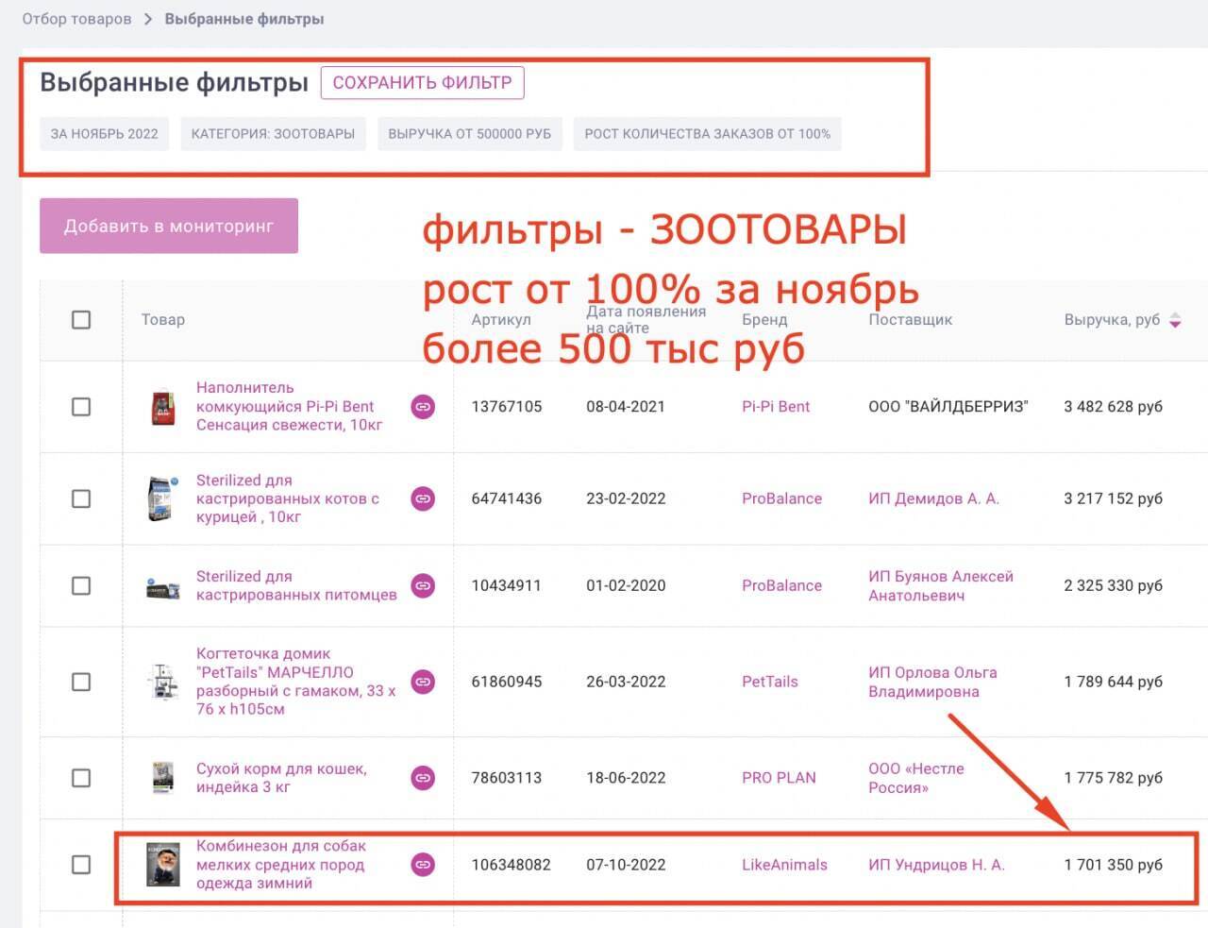1208x928 pixels.
Task: Open supplier ИП Демидов А. А.
Action: (933, 498)
